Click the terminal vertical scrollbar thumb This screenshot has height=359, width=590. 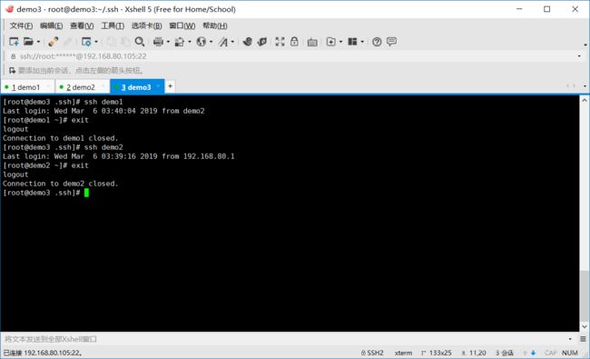point(584,295)
